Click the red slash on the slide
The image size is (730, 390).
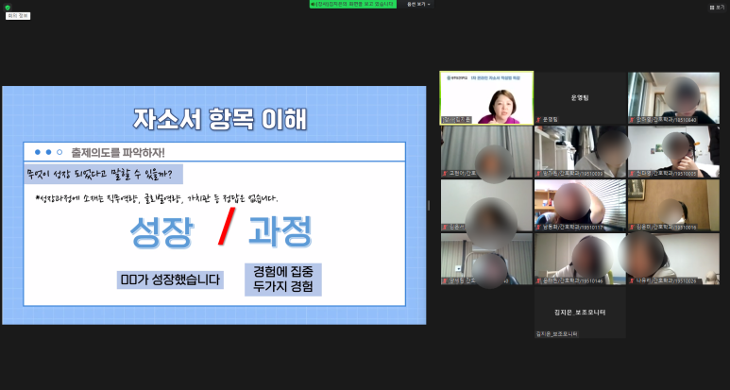(227, 228)
